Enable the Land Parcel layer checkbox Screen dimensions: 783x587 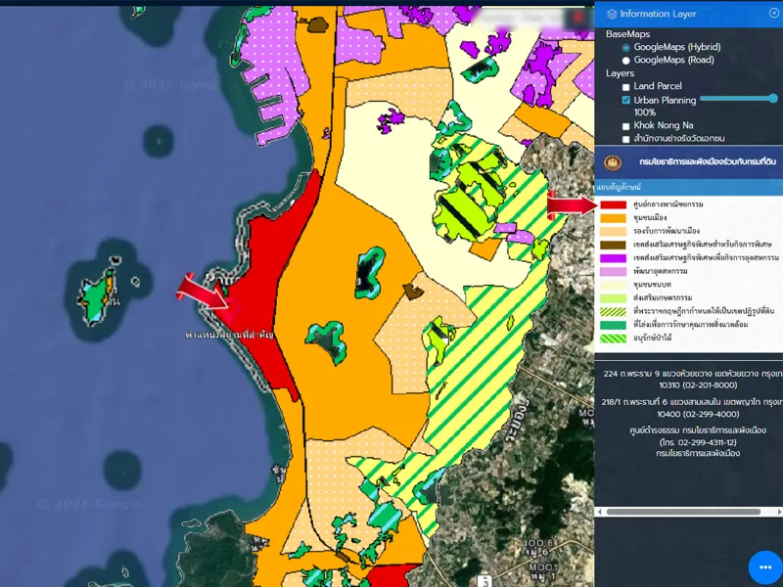pos(626,87)
